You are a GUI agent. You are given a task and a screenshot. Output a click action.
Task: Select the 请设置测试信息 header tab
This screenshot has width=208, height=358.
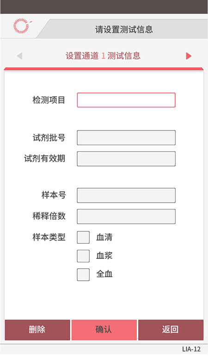point(124,29)
